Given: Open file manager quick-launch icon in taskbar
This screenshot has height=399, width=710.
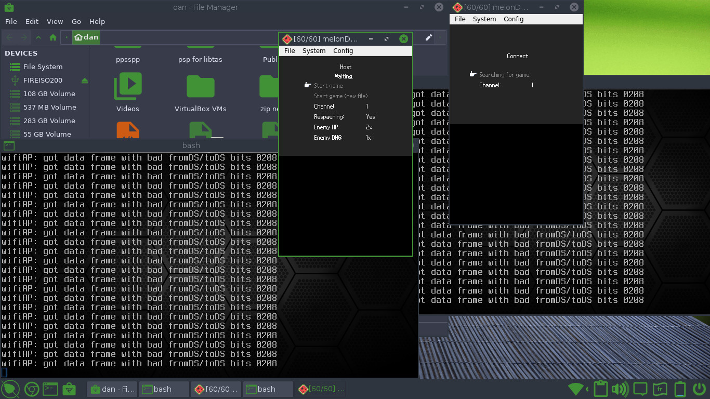Looking at the screenshot, I should pos(69,389).
